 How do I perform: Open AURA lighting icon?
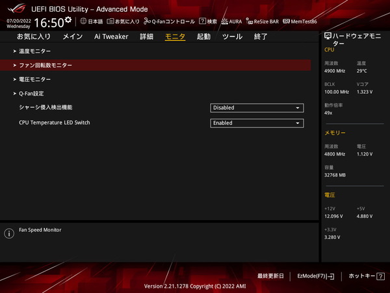tap(225, 21)
